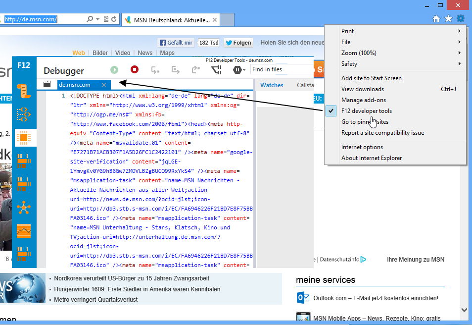Click the Refresh icon in address bar
Image resolution: width=472 pixels, height=325 pixels.
tap(114, 19)
